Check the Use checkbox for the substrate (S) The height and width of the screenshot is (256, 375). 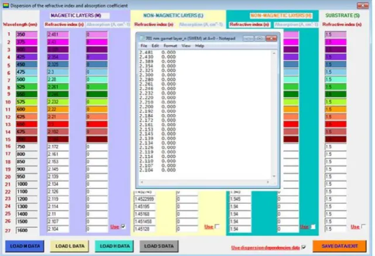point(363,226)
